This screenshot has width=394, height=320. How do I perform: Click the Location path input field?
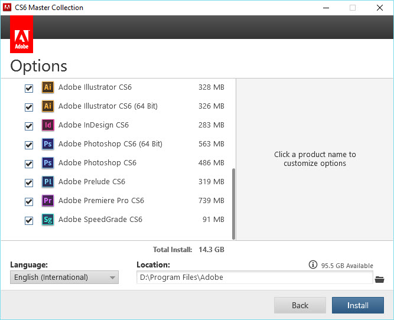255,277
